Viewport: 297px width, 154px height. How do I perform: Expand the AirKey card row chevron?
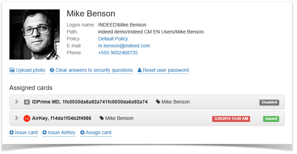point(16,118)
